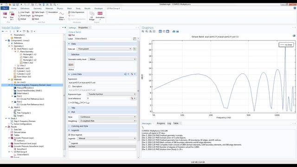
Task: Open the More Plots menu
Action: tap(62, 16)
